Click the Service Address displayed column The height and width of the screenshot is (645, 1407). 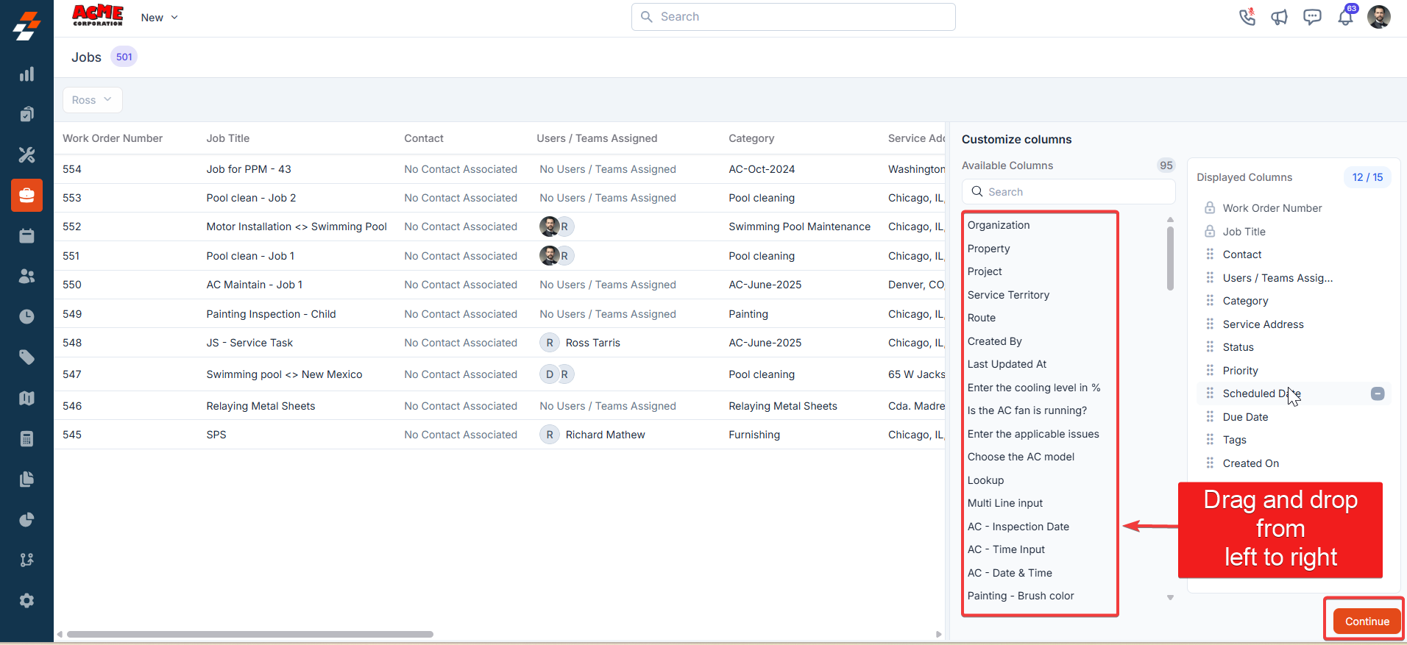pos(1263,324)
